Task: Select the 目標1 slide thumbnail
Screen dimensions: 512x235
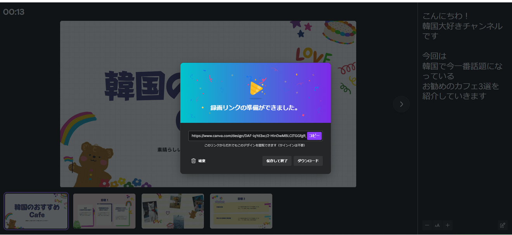Action: click(104, 211)
